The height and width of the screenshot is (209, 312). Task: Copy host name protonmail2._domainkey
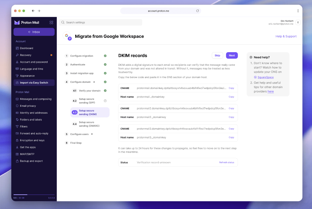[x=231, y=117]
